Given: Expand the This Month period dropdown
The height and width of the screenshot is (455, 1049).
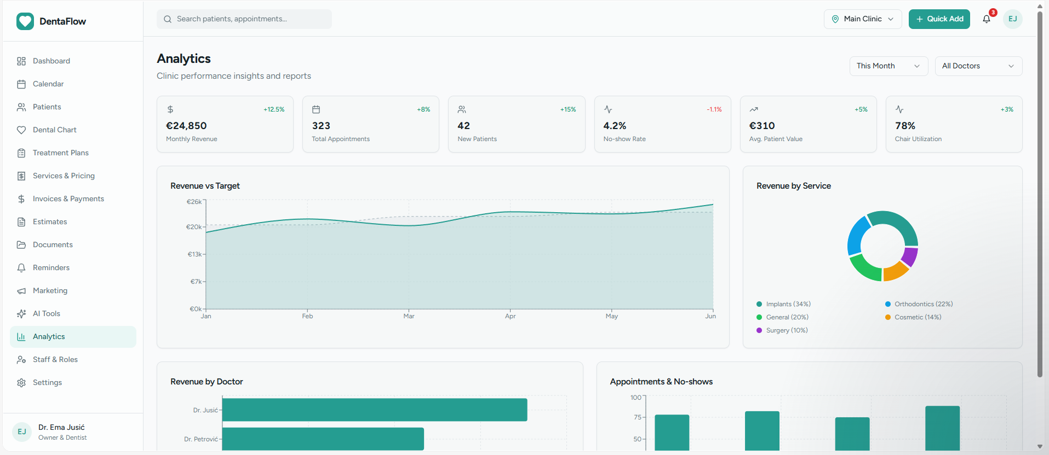Looking at the screenshot, I should [x=889, y=66].
